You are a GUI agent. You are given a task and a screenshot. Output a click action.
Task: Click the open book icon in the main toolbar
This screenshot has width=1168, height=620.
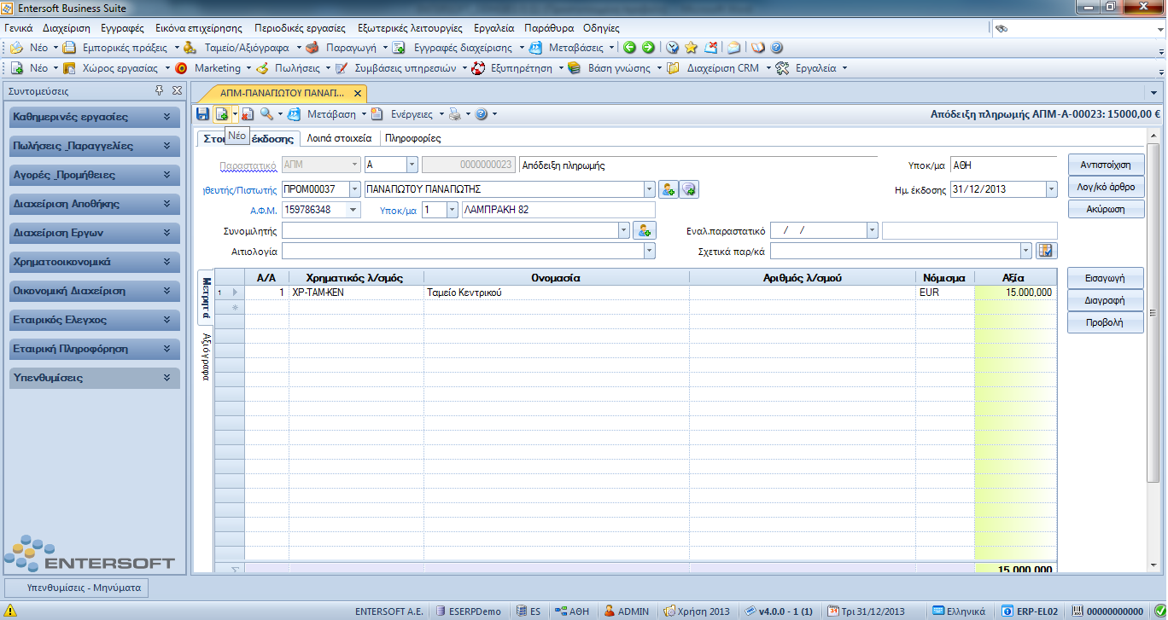click(757, 48)
